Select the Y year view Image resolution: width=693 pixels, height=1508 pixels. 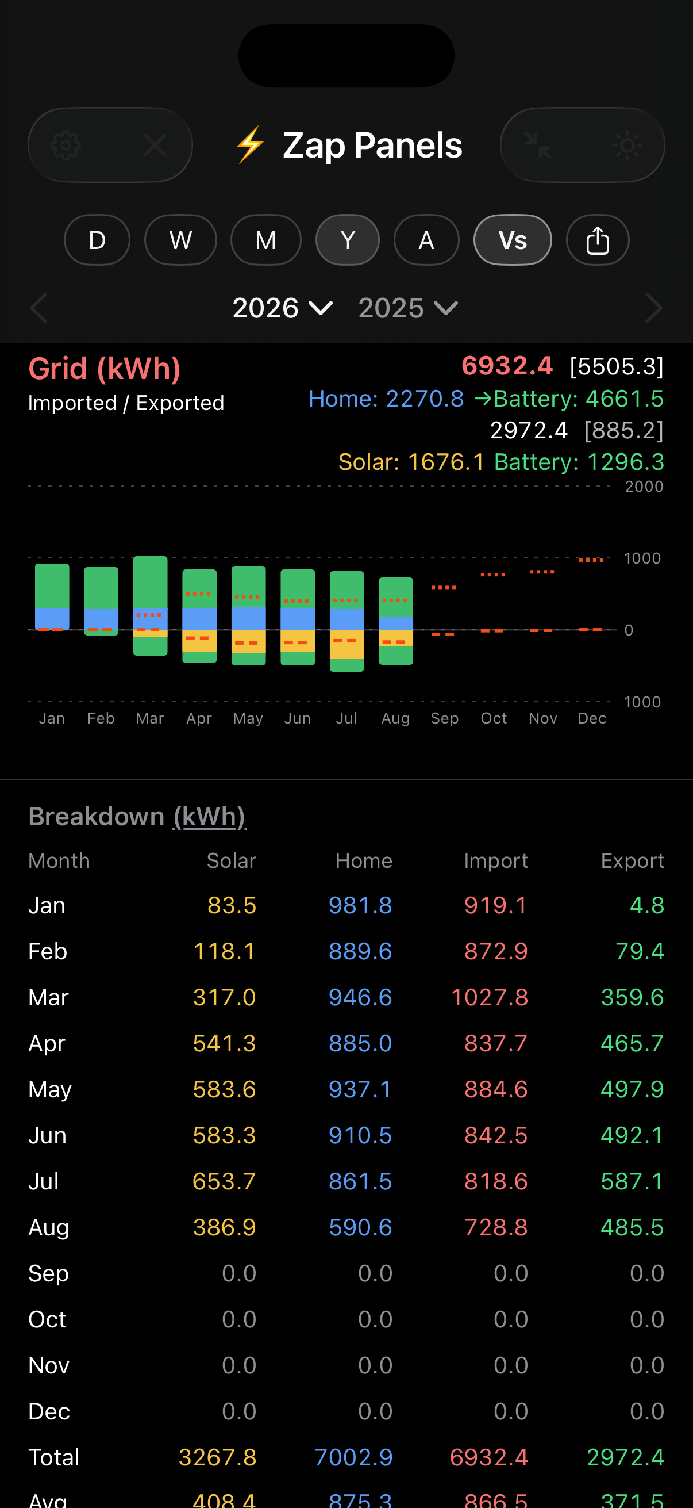coord(348,240)
